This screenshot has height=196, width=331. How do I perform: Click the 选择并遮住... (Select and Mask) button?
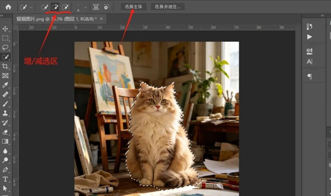[168, 7]
